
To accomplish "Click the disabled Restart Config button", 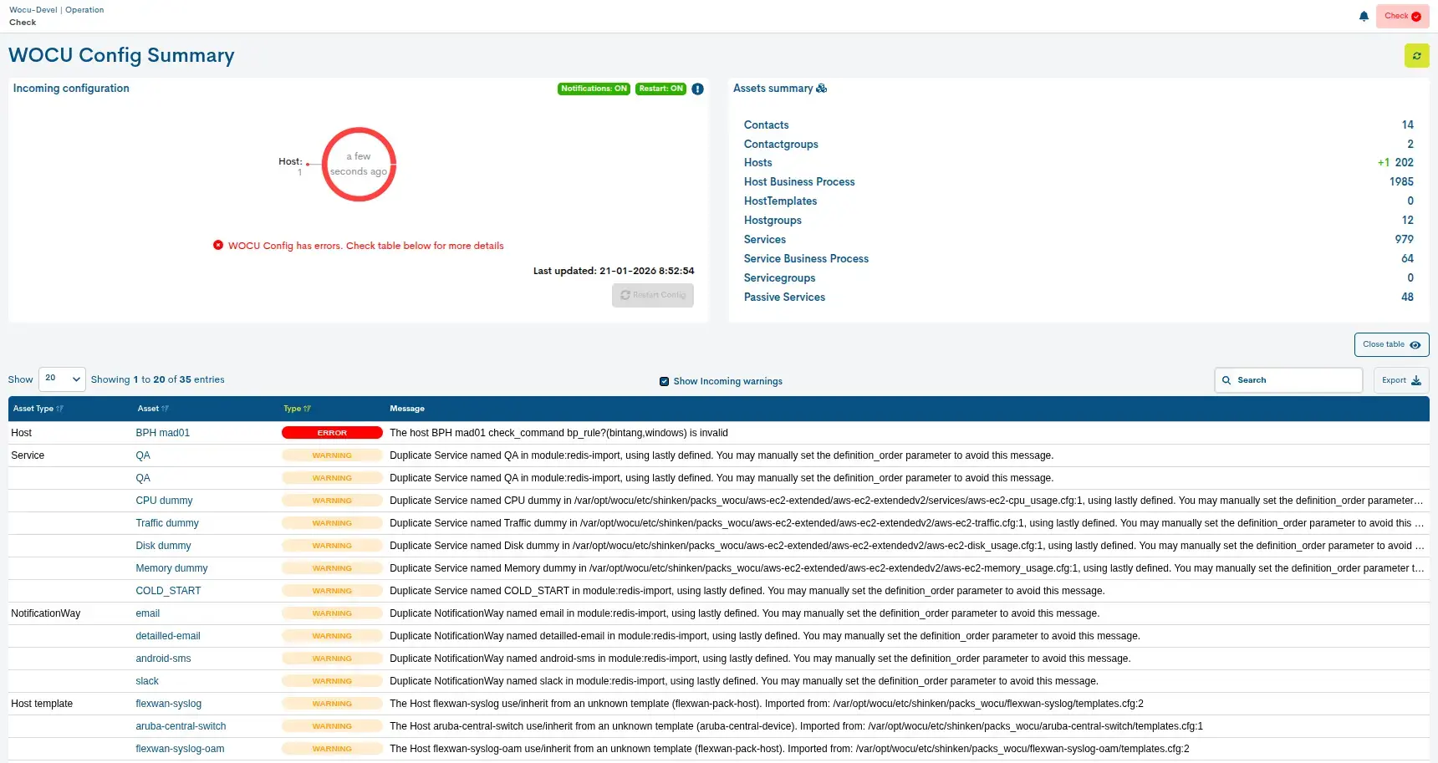I will pos(652,295).
